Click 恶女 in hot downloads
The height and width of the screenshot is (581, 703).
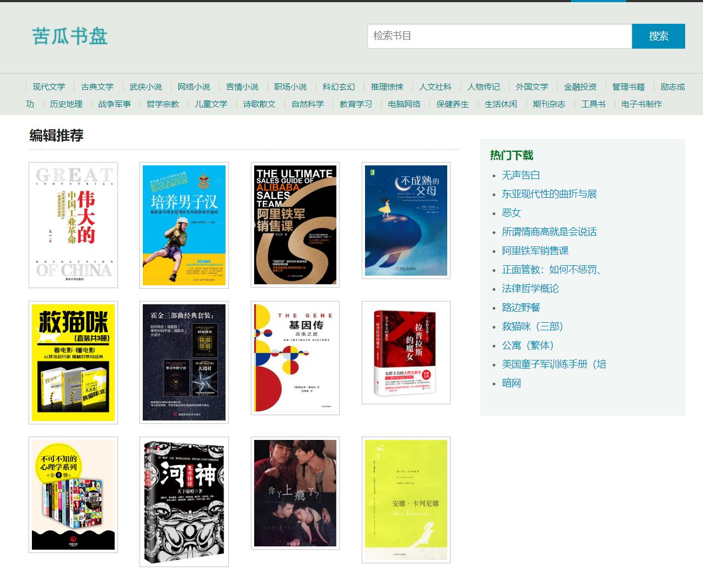pos(512,213)
